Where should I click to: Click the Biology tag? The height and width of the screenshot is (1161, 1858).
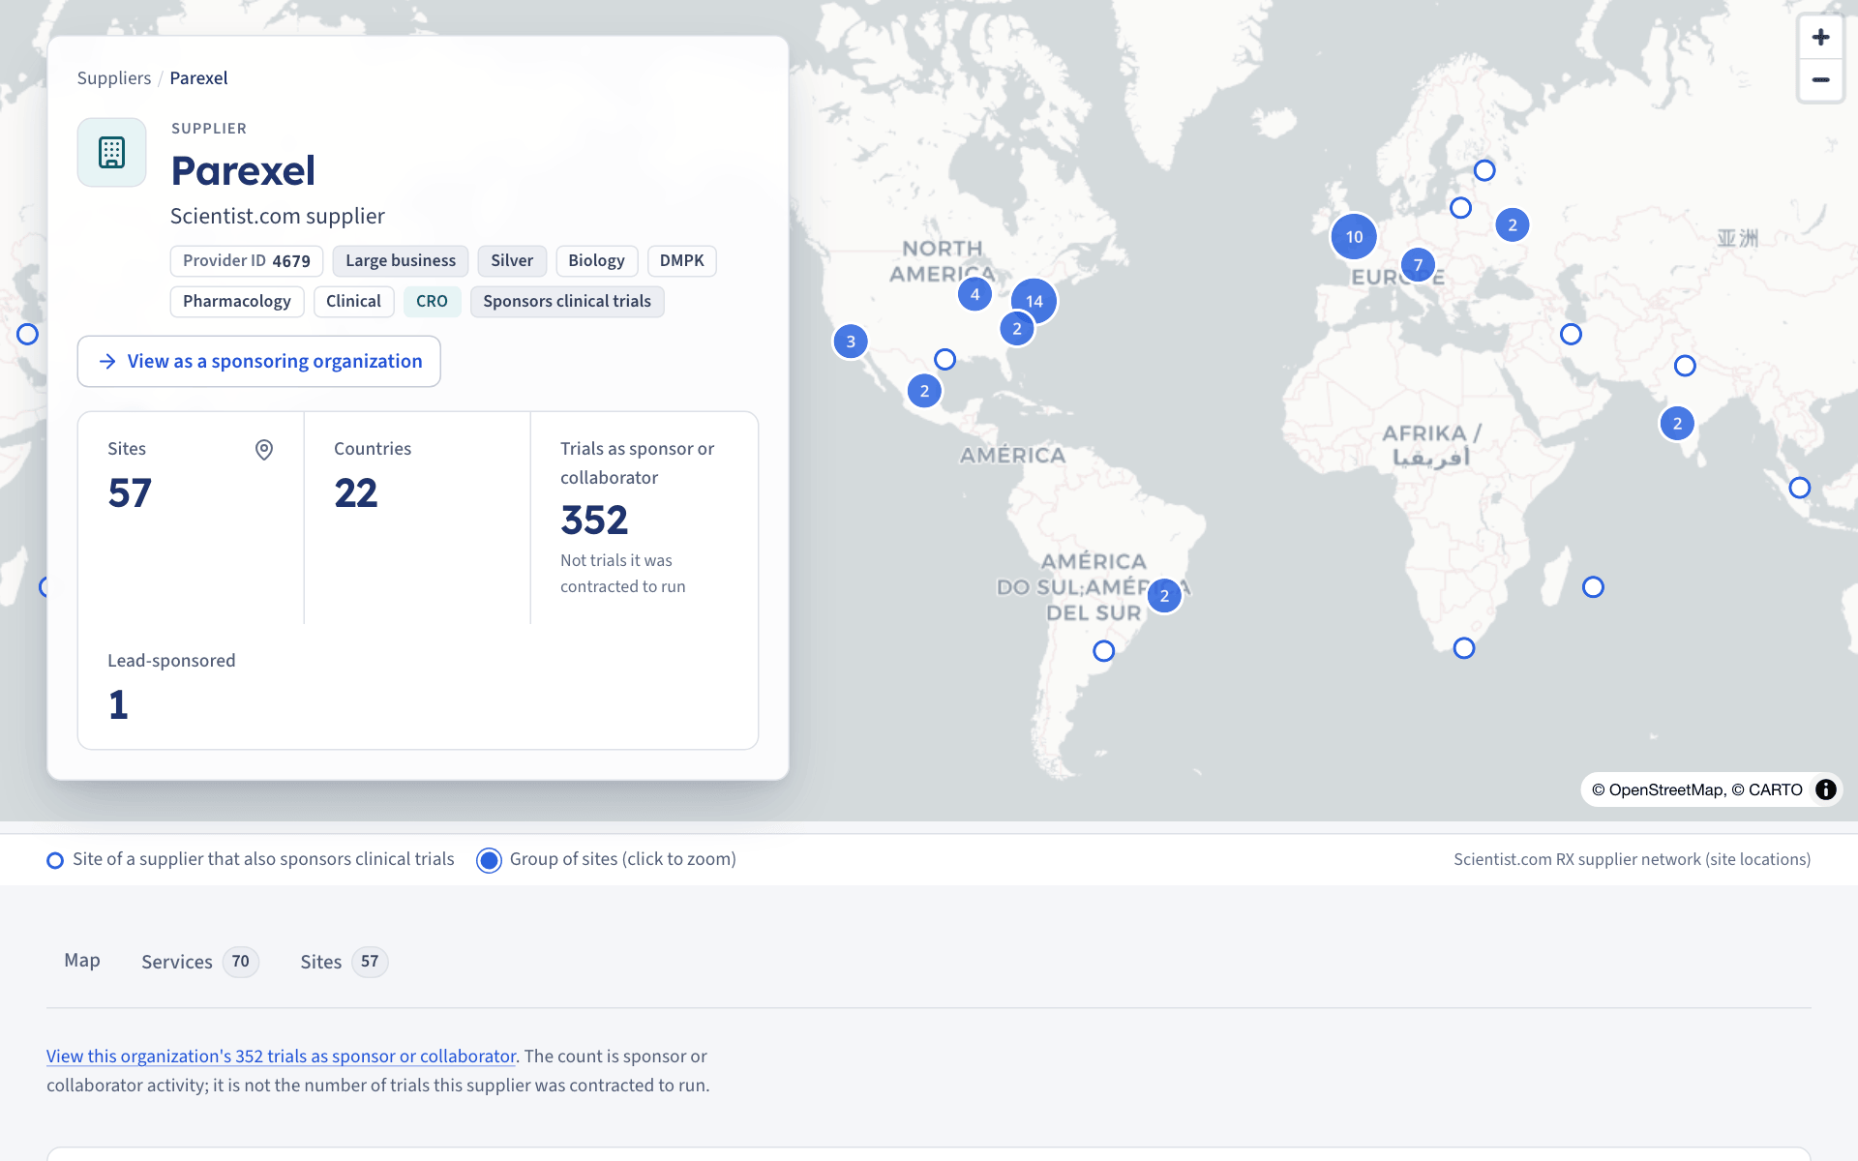(596, 261)
